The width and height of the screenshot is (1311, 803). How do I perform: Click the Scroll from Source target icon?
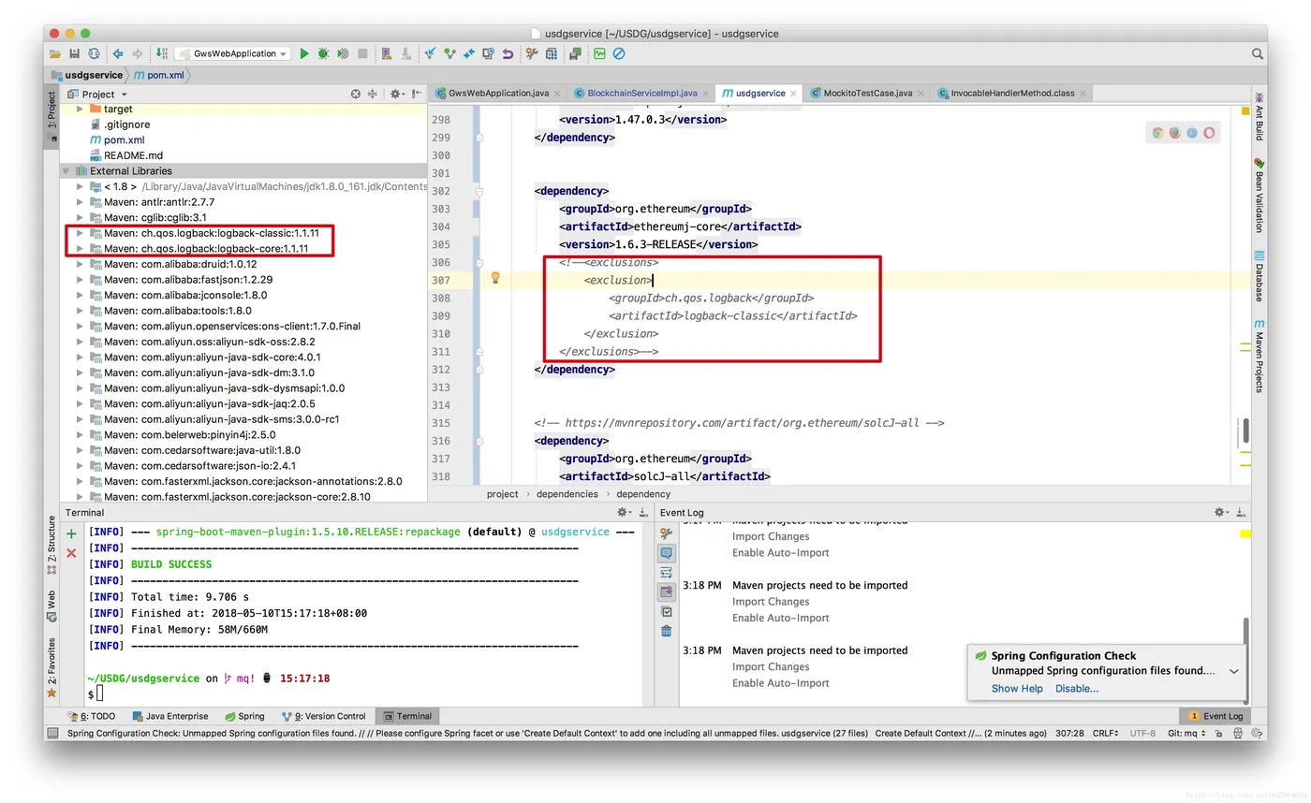point(356,94)
